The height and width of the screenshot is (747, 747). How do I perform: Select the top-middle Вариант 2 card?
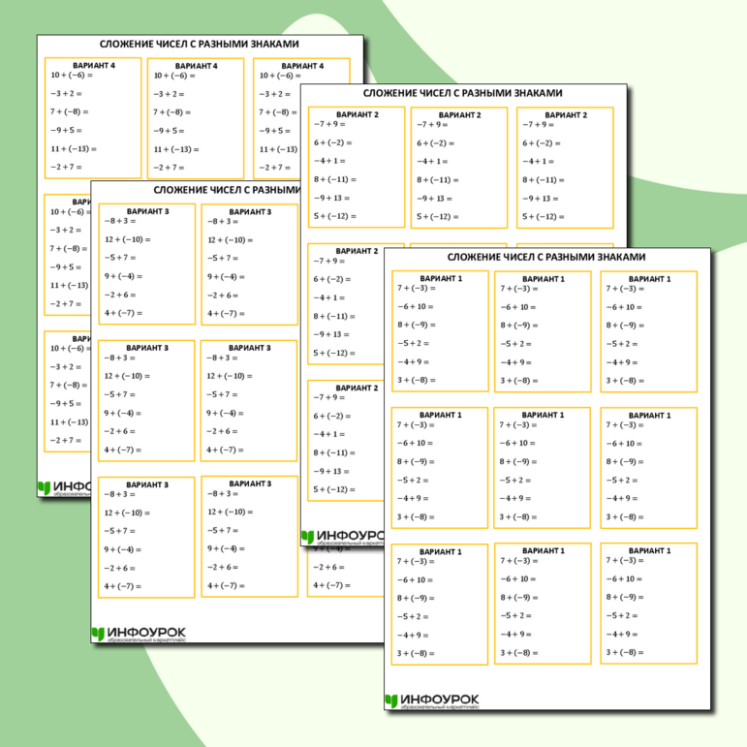pyautogui.click(x=460, y=167)
